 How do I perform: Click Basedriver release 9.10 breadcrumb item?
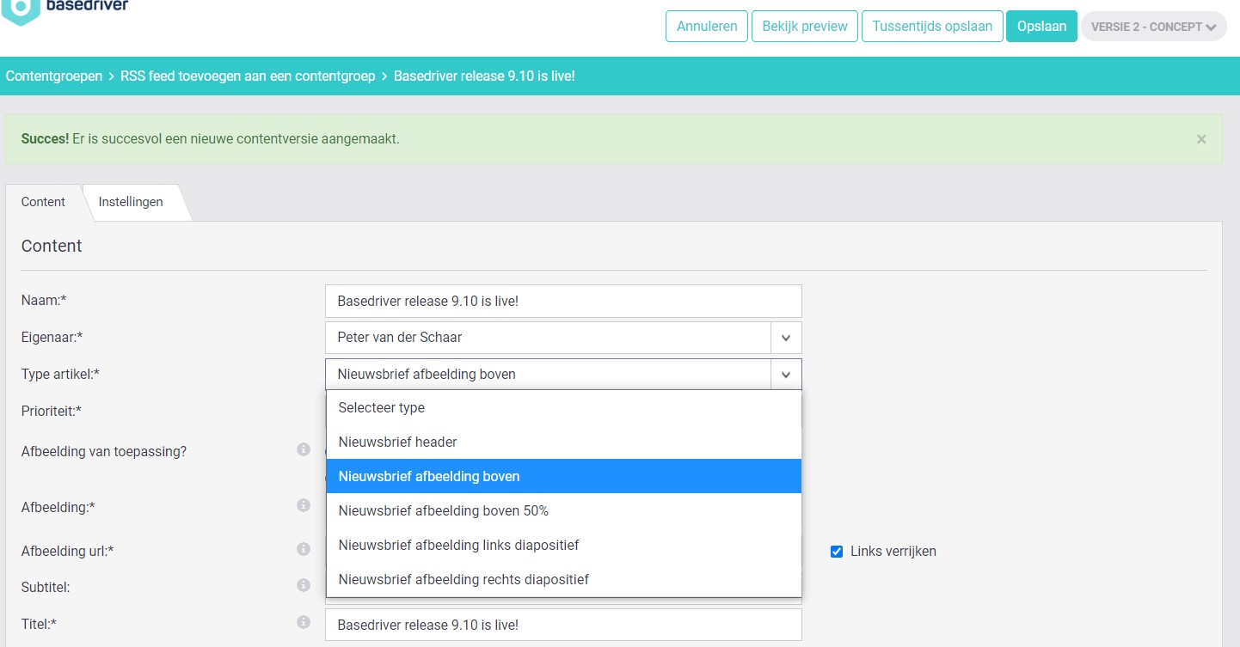(x=484, y=76)
